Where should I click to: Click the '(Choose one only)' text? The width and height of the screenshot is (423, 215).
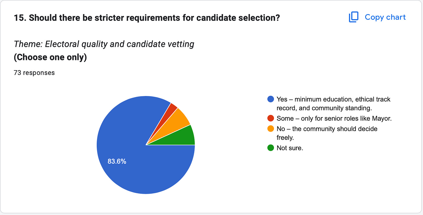50,57
